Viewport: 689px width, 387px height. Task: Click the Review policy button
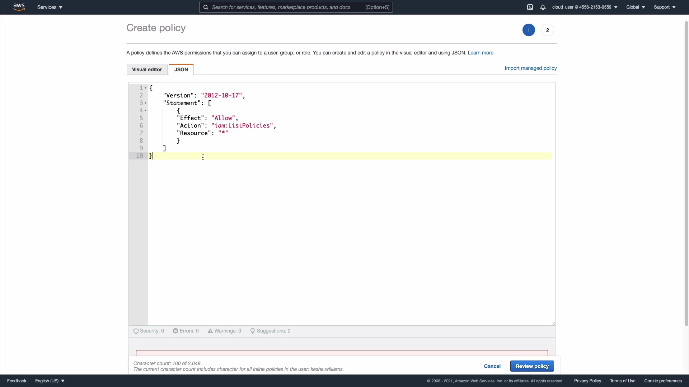coord(532,366)
